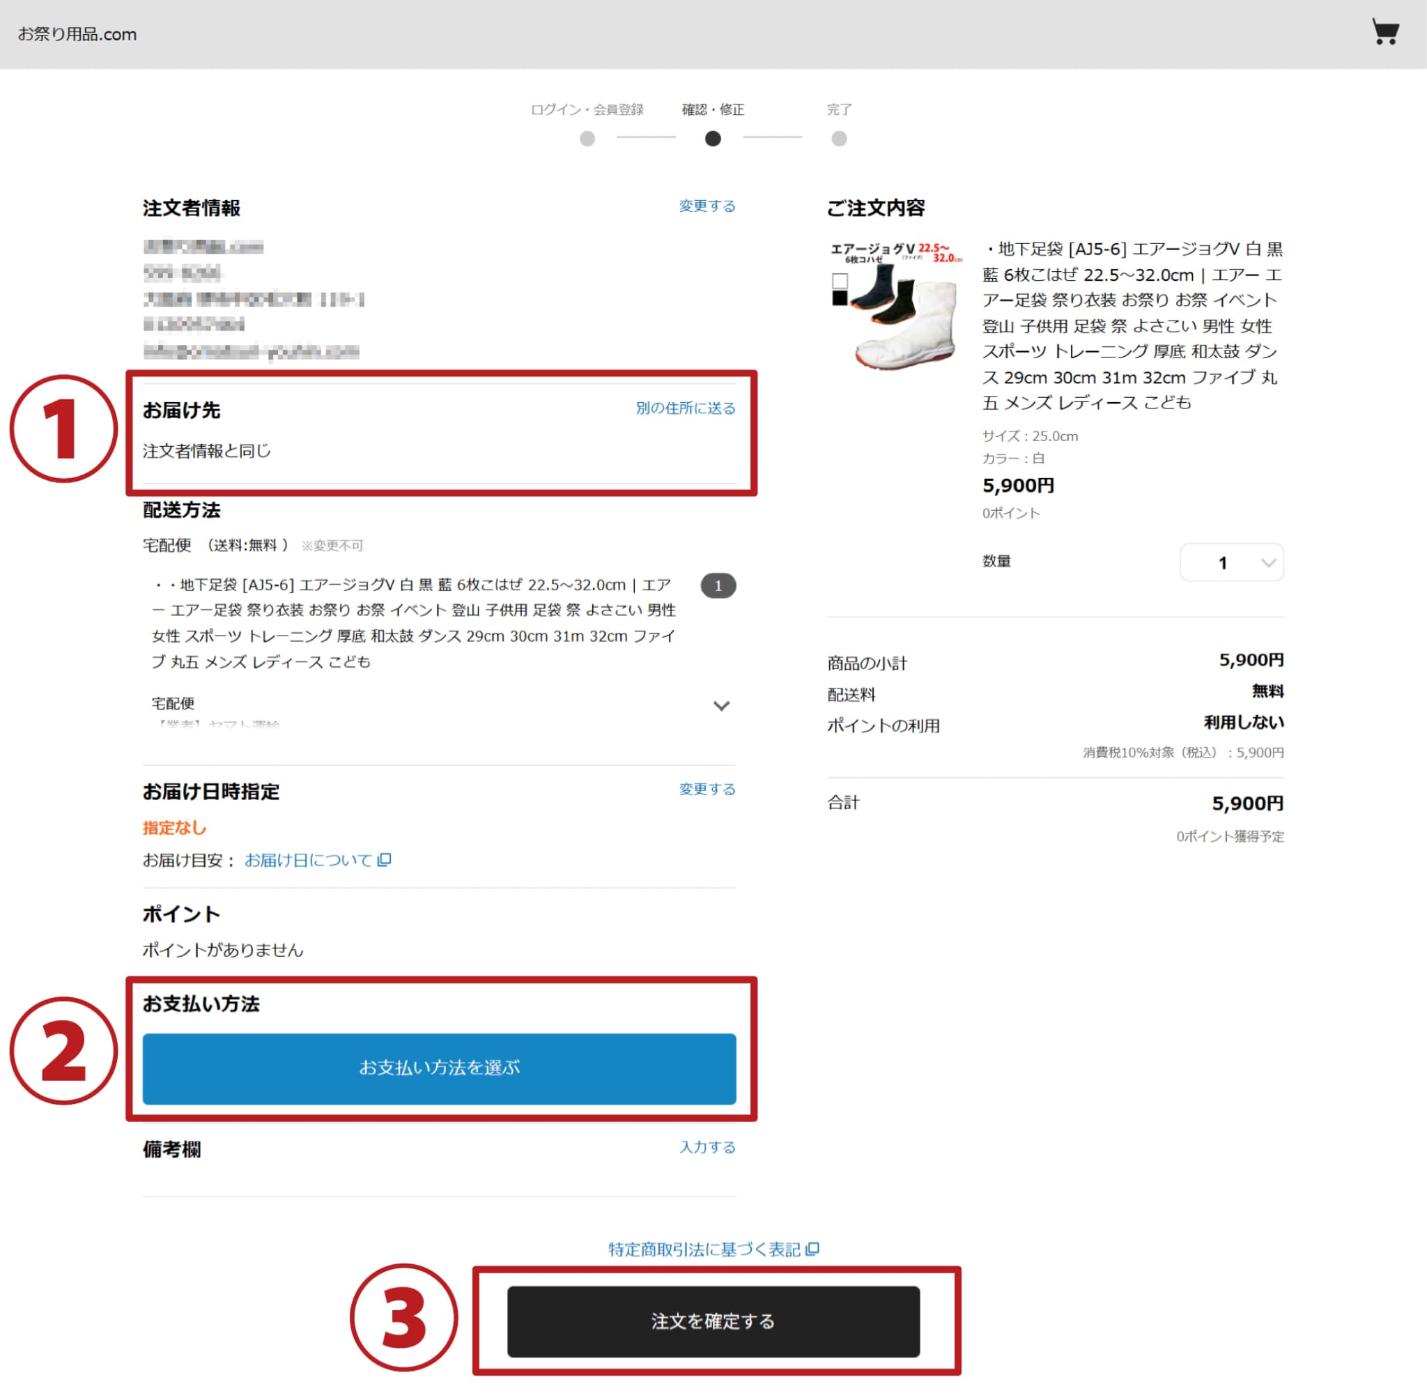This screenshot has height=1398, width=1427.
Task: Click the tabi shoes product thumbnail
Action: click(x=896, y=303)
